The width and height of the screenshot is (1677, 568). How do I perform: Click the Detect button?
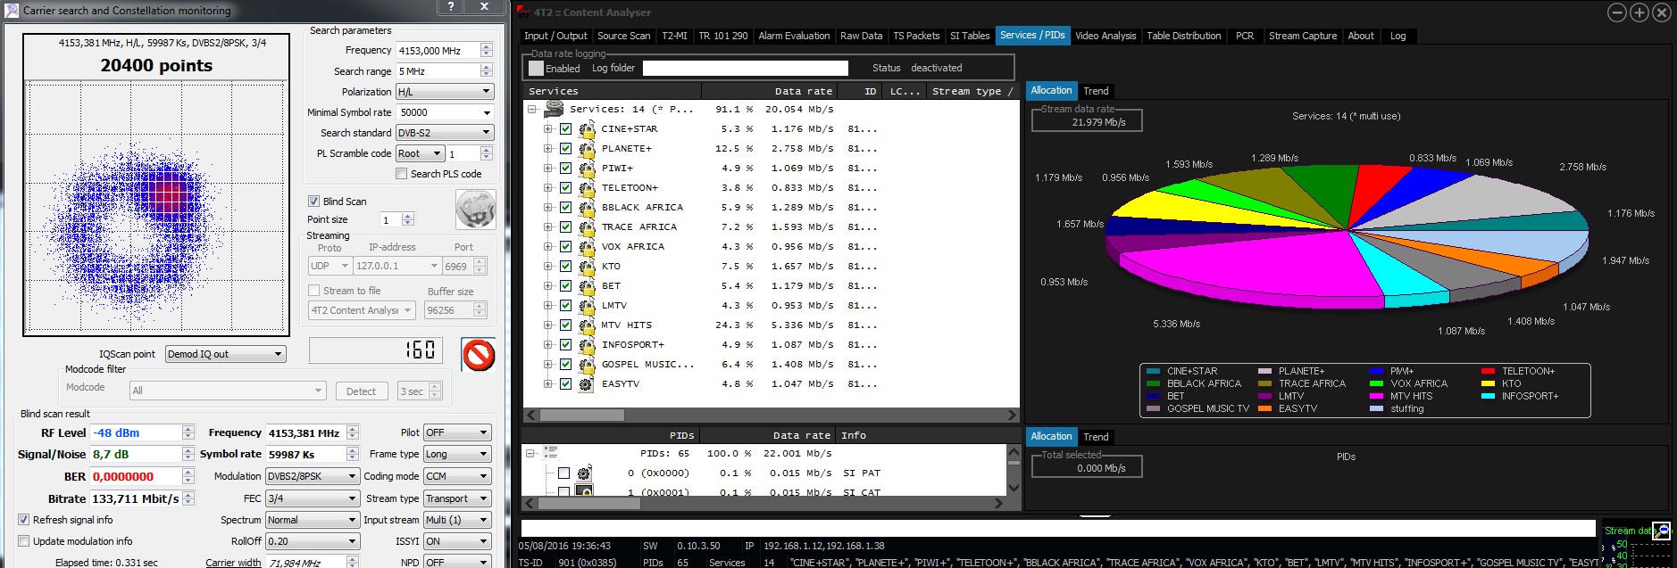pos(361,391)
